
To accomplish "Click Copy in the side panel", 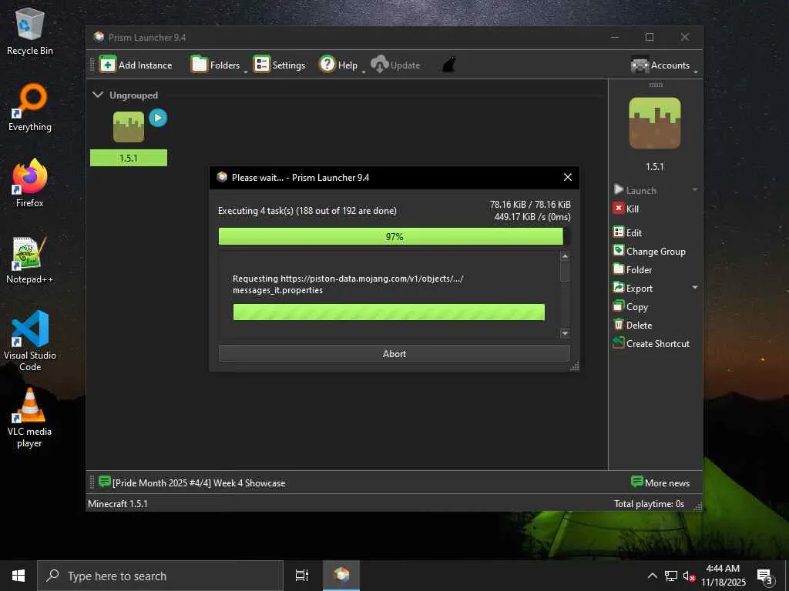I will (630, 306).
